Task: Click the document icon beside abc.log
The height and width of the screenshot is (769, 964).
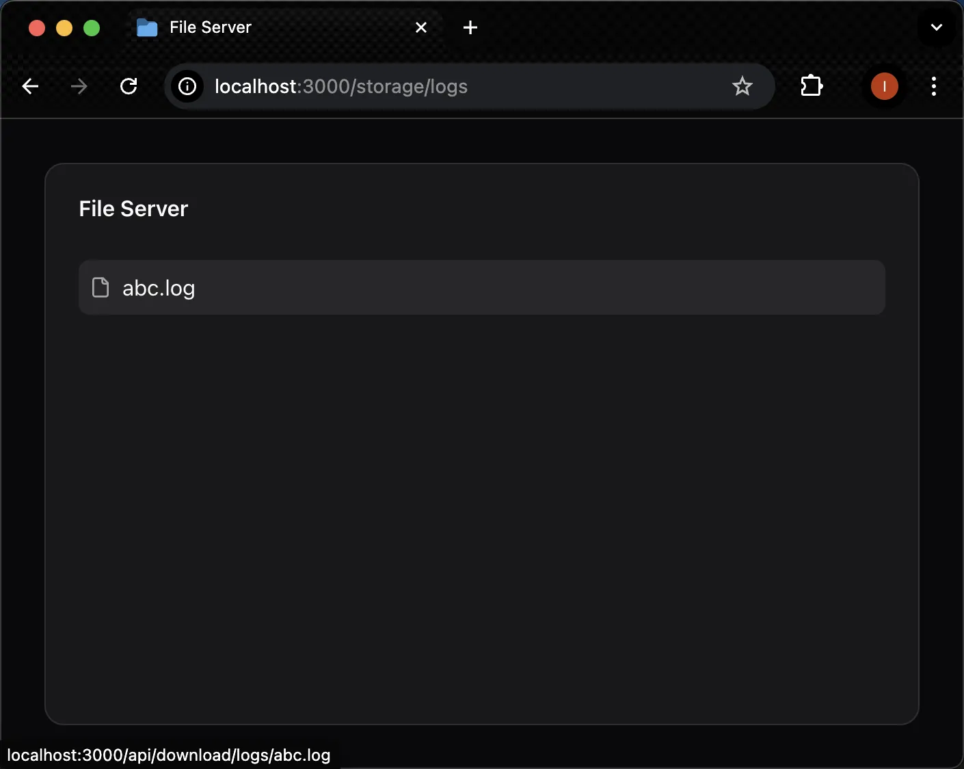Action: click(x=101, y=287)
